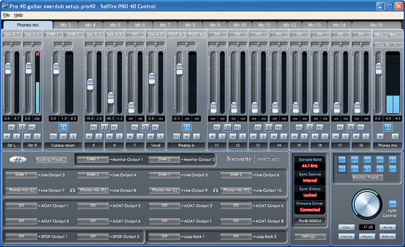Click the Cubase return name field
Image resolution: width=405 pixels, height=247 pixels.
pos(63,145)
